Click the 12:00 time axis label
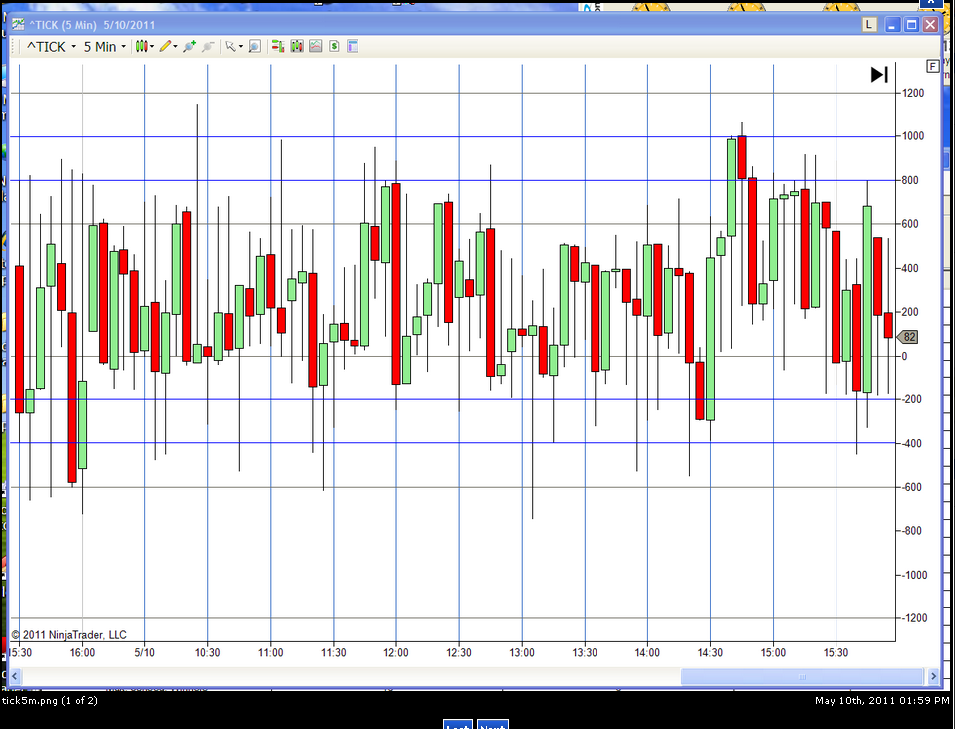This screenshot has height=729, width=955. (396, 653)
